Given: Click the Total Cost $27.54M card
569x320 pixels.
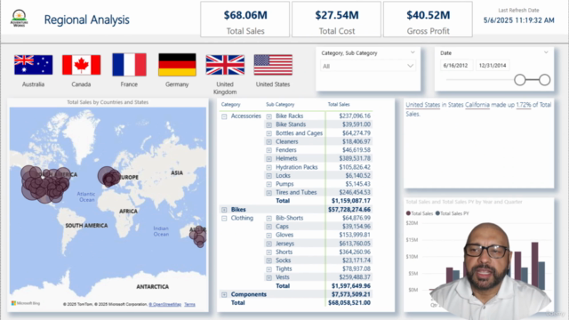Looking at the screenshot, I should (336, 20).
